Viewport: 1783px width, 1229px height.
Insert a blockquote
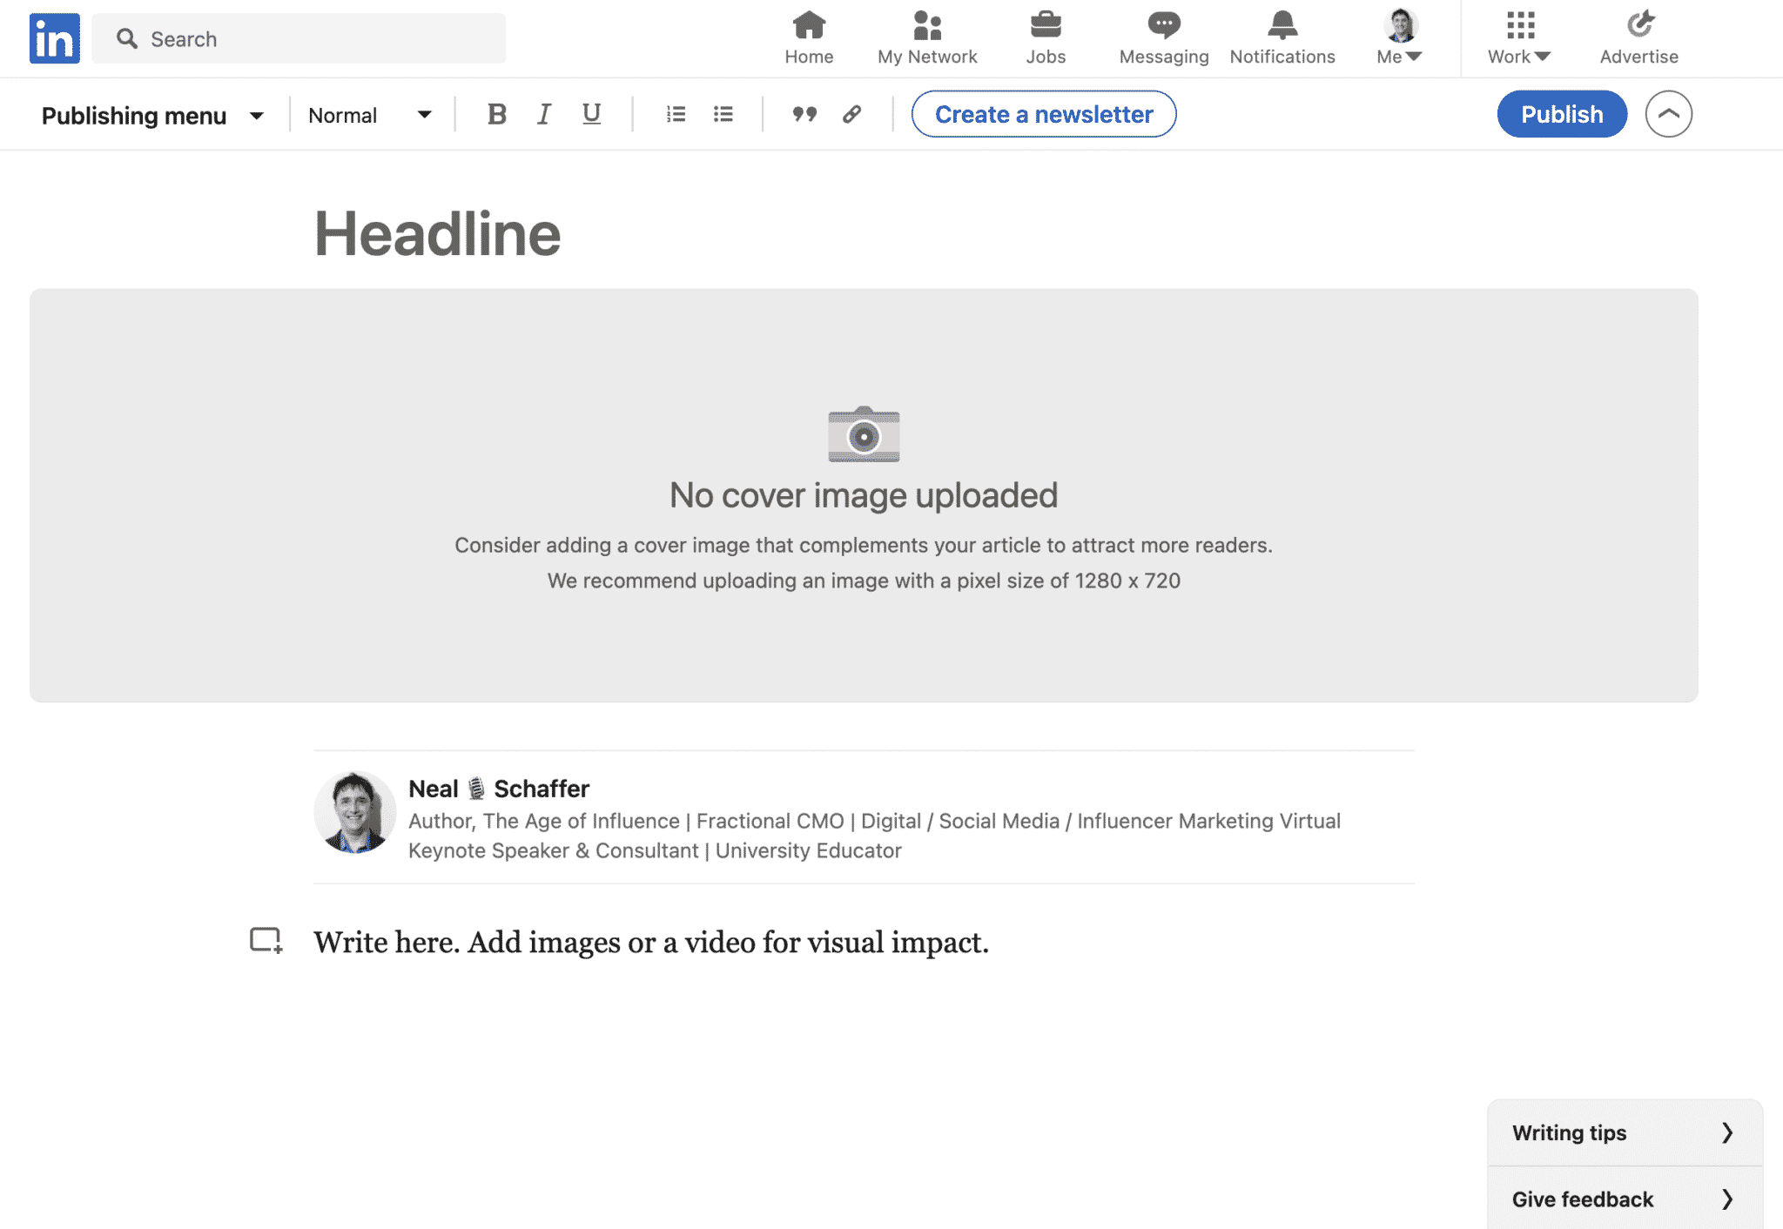tap(804, 114)
